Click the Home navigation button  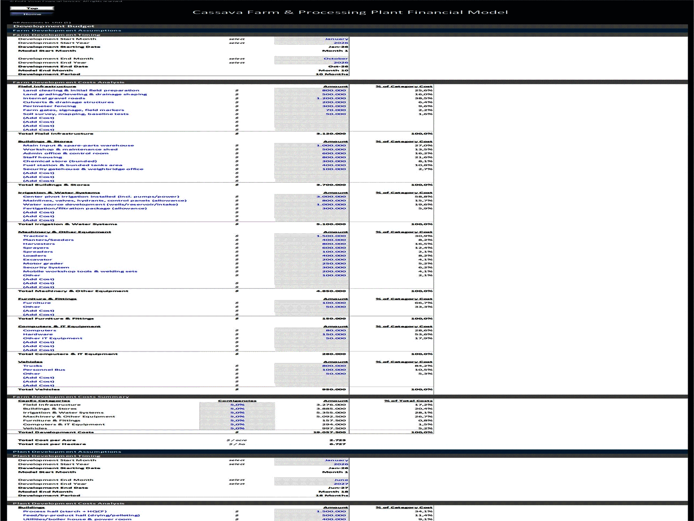pyautogui.click(x=32, y=14)
